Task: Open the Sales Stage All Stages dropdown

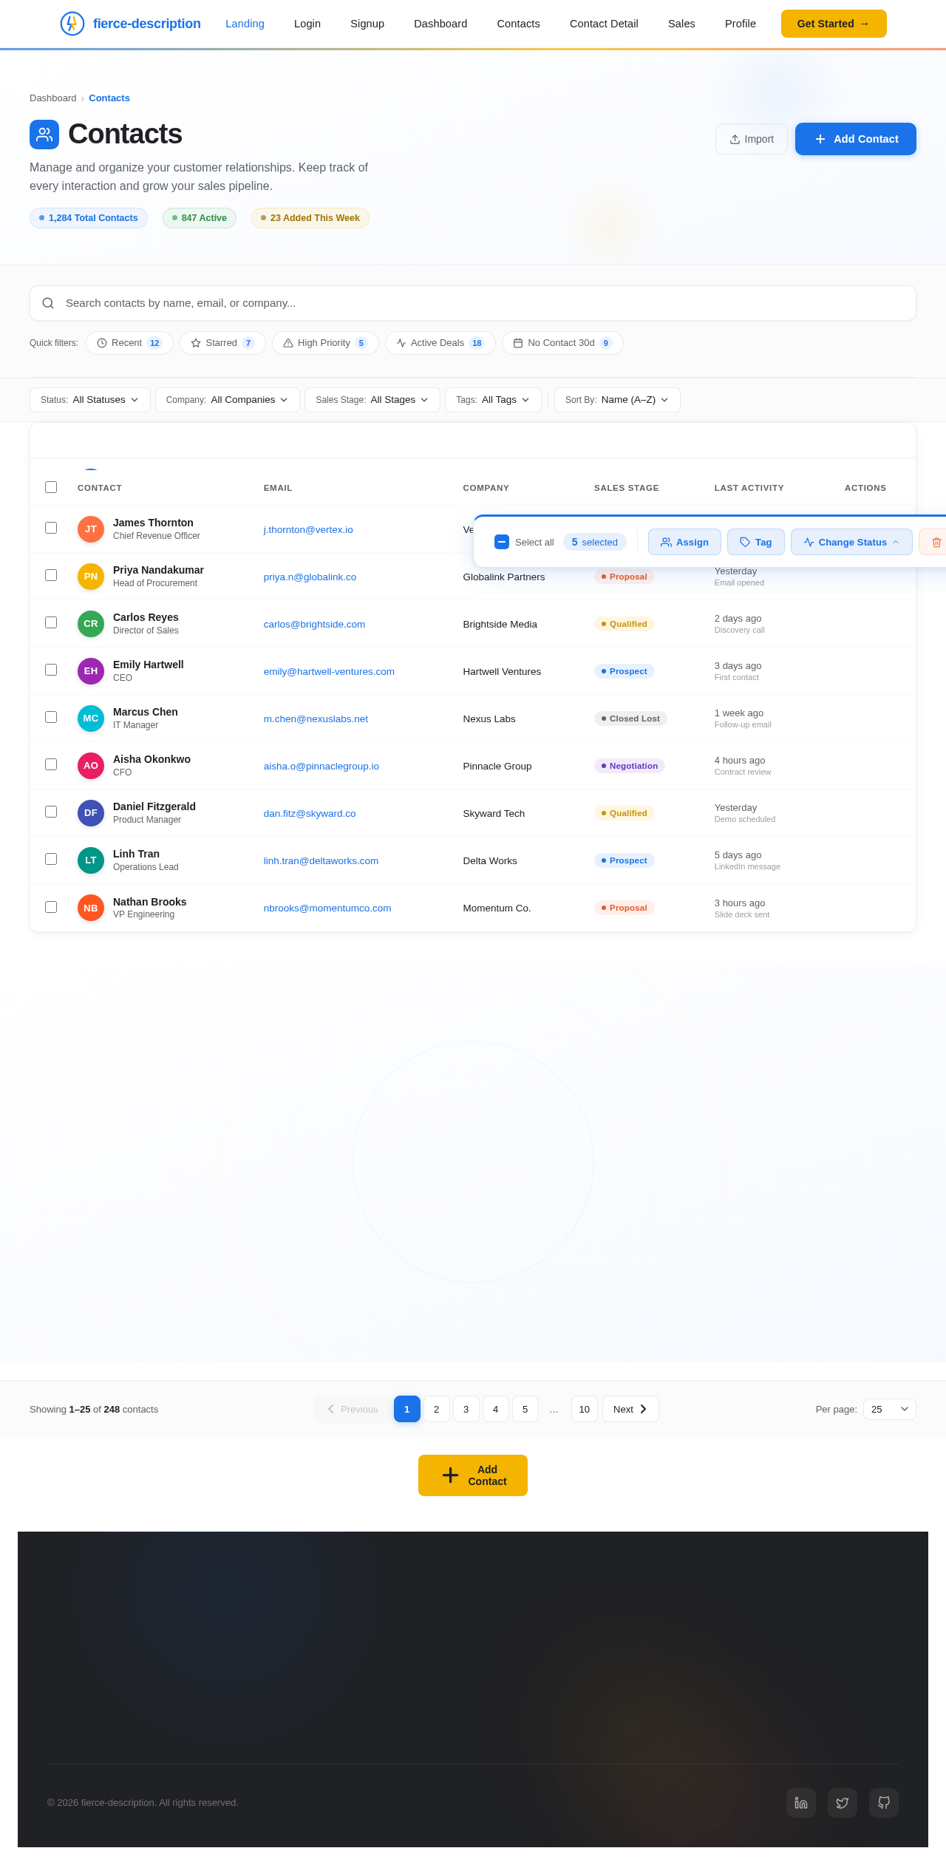Action: (x=372, y=400)
